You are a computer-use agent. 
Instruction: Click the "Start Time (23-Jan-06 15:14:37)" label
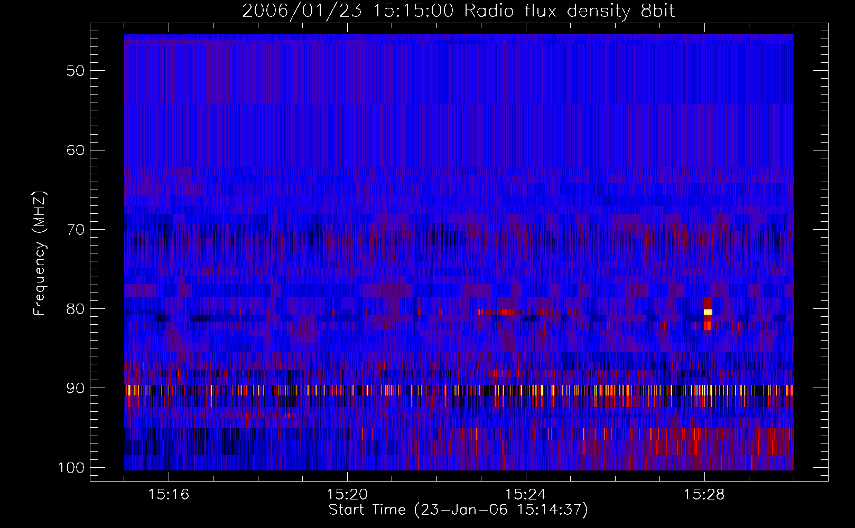[458, 510]
